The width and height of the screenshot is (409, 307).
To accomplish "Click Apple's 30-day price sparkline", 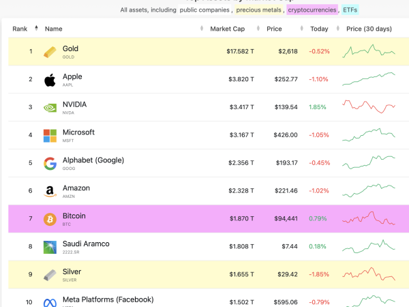I will (x=369, y=79).
